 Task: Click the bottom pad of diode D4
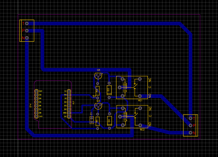coord(110,128)
